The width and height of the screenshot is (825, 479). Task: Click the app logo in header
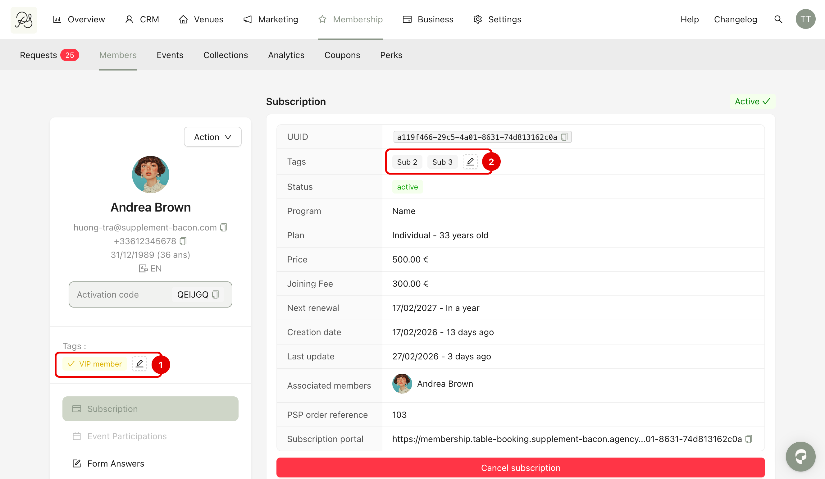click(24, 20)
